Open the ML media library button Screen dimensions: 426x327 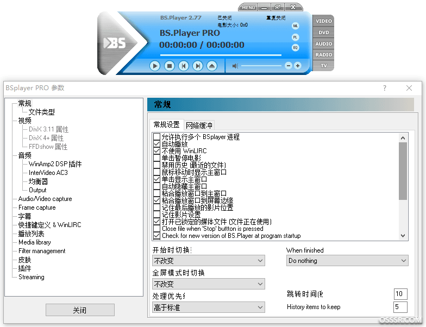pos(296,26)
